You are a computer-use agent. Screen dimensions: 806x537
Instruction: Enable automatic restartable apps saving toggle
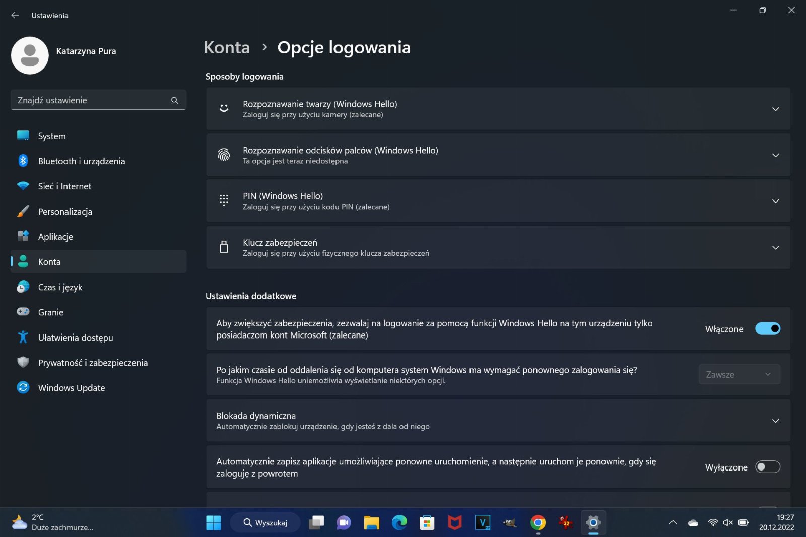pos(767,467)
